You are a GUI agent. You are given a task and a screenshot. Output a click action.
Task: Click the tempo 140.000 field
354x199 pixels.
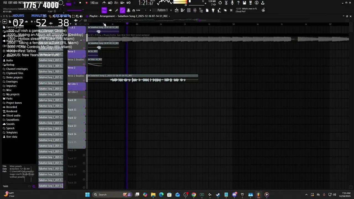pos(94,3)
